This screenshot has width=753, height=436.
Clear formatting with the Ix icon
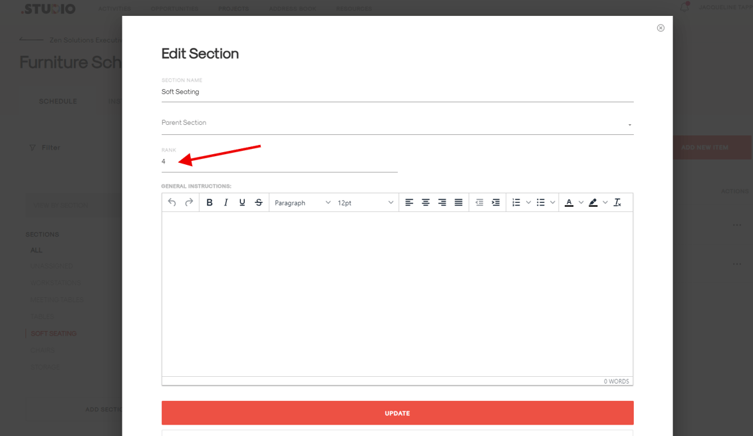click(617, 202)
